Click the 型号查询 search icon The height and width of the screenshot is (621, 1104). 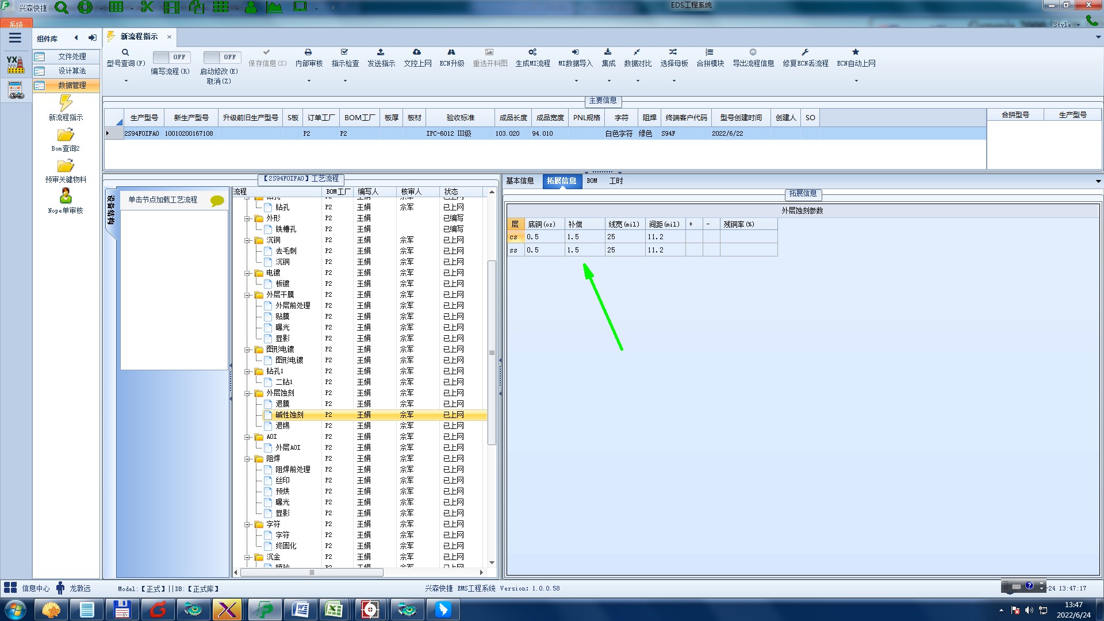click(x=125, y=52)
